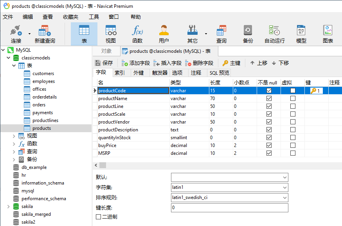Click 插入字段 to insert a field
Screen dimensions: 342x226
167,63
